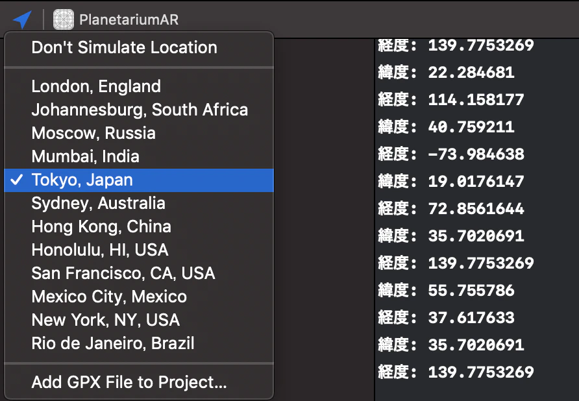Screen dimensions: 579x401
Task: Choose Mexico City, Mexico
Action: point(139,297)
